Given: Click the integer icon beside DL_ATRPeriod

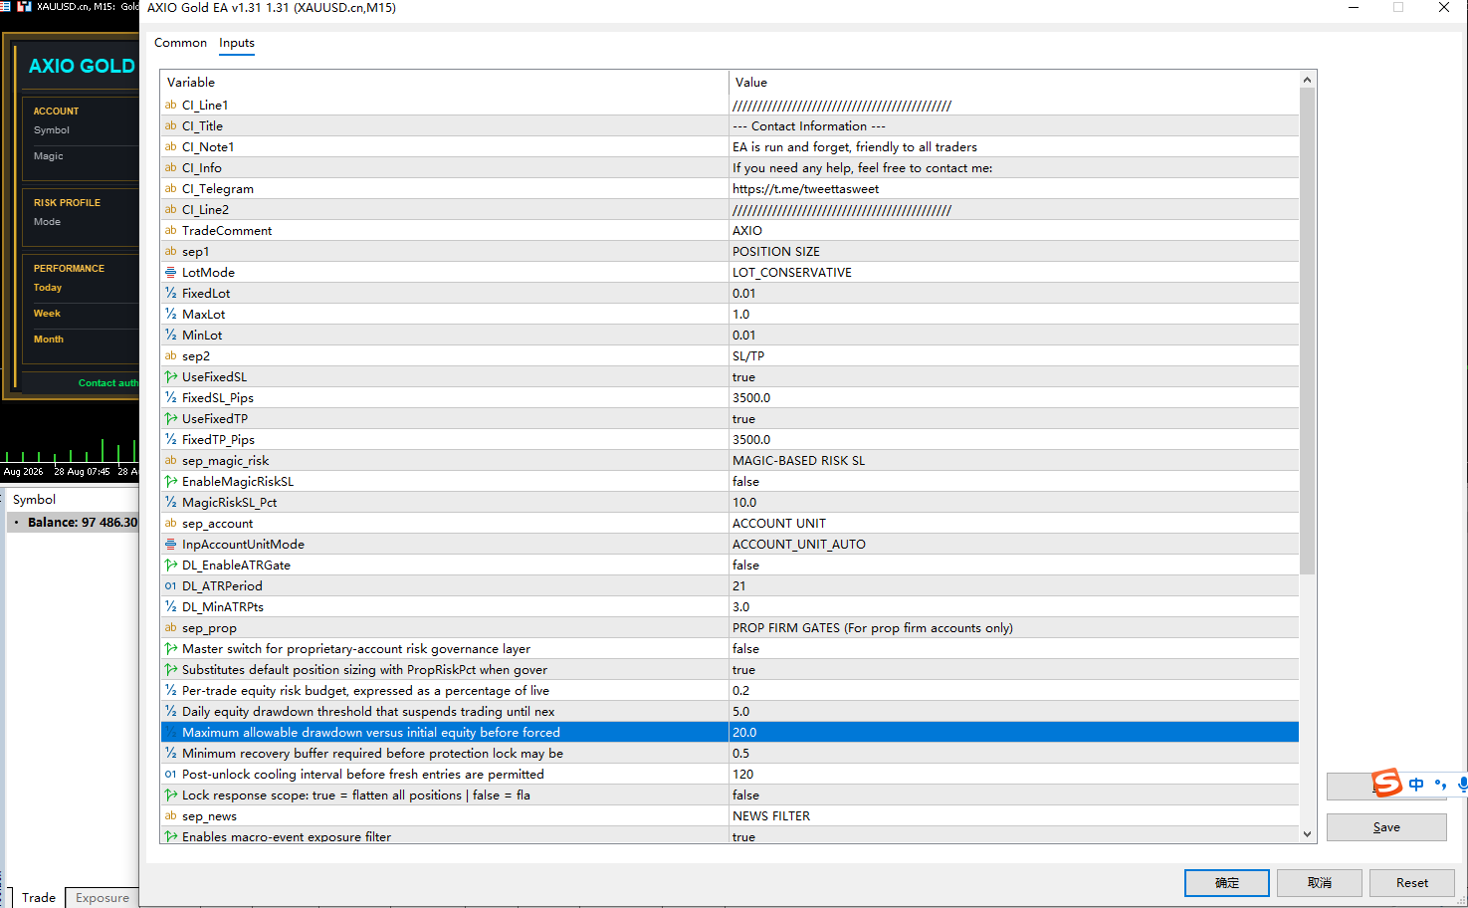Looking at the screenshot, I should (x=171, y=585).
